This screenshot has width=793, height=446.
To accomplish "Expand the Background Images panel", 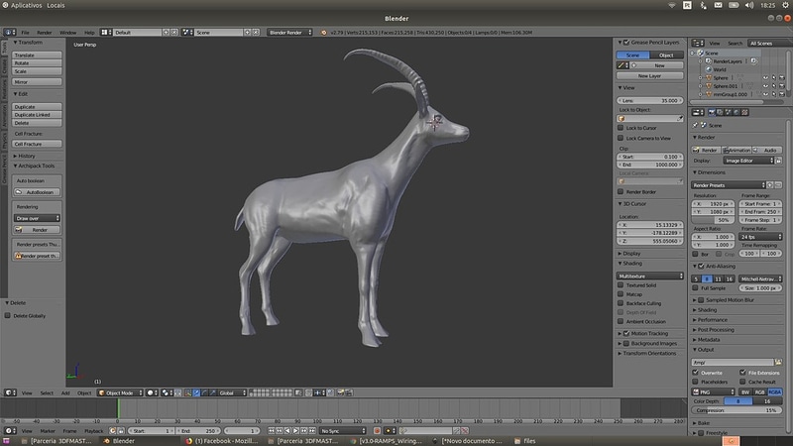I will [x=621, y=343].
